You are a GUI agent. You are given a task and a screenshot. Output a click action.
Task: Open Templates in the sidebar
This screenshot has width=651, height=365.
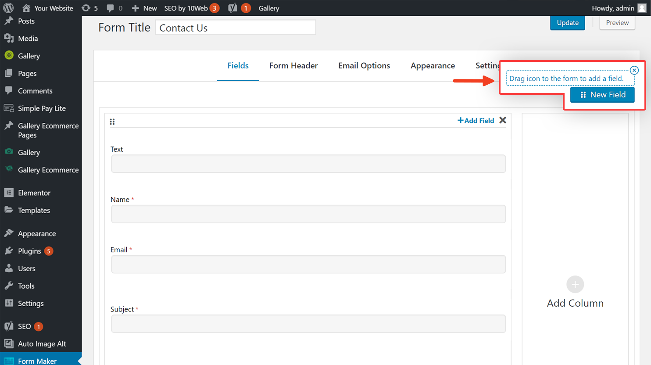34,210
